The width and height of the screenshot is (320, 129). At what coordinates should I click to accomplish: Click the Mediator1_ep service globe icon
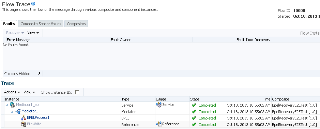click(x=13, y=105)
